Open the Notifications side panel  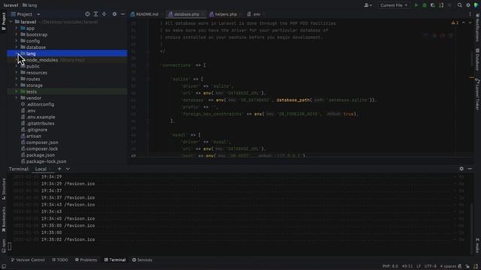(477, 28)
